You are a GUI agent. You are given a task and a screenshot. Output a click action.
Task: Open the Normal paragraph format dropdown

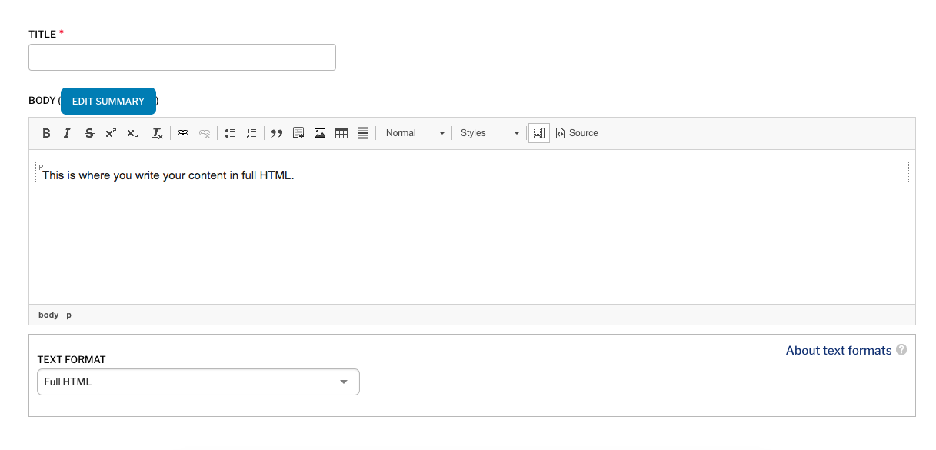point(415,133)
